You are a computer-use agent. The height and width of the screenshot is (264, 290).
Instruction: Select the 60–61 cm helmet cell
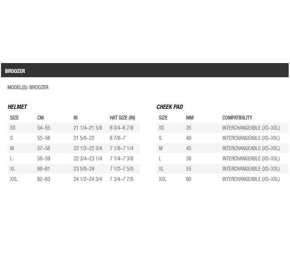44,169
